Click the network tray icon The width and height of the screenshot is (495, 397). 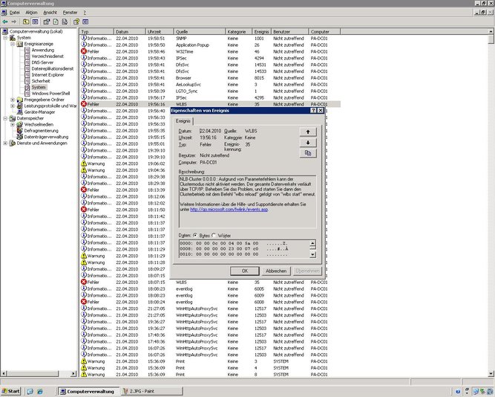pos(476,392)
